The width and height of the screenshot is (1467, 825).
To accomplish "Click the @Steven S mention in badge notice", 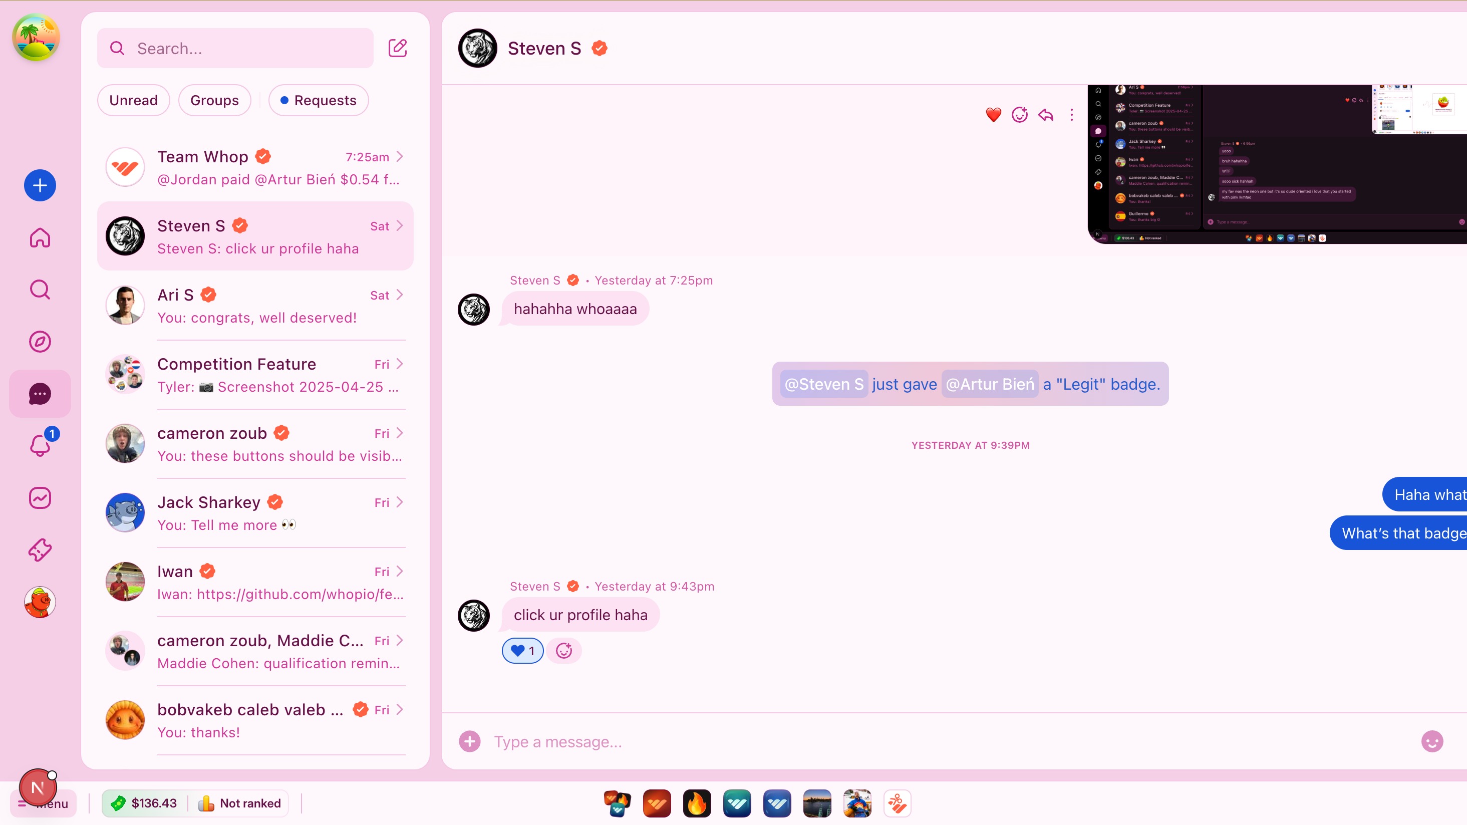I will [824, 384].
